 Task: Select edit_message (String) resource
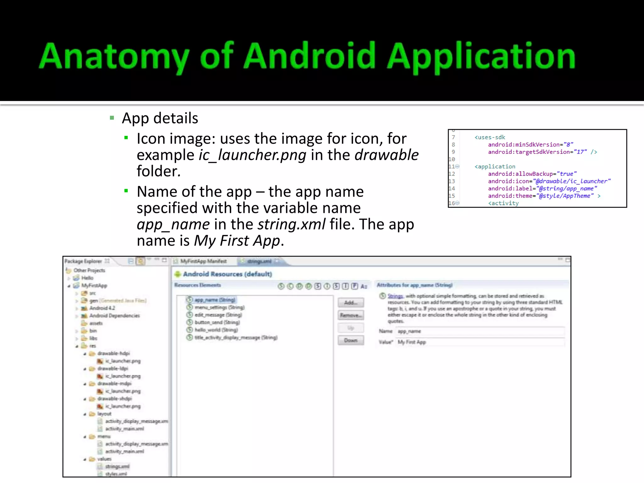point(218,315)
